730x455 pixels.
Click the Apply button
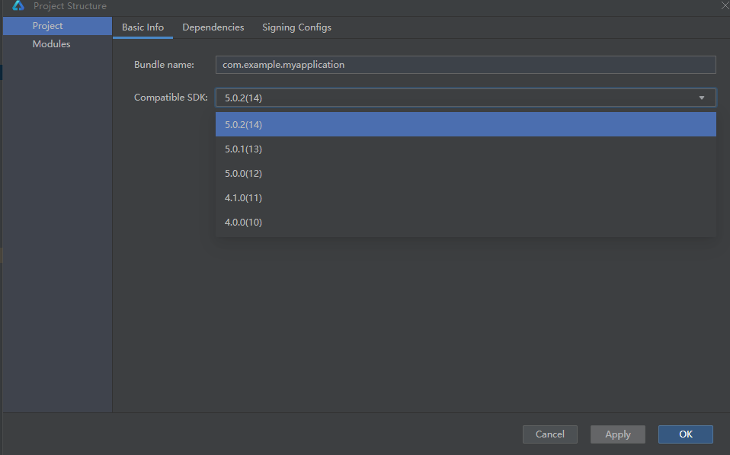(x=618, y=434)
